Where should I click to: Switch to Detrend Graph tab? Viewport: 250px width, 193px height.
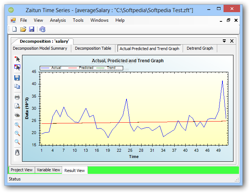200,48
